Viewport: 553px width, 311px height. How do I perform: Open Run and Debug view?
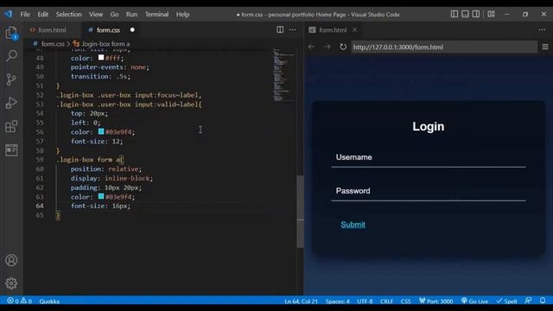(x=11, y=103)
